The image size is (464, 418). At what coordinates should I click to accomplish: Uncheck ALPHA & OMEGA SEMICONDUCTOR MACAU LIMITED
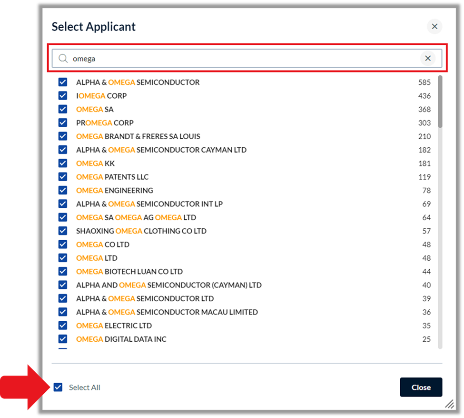tap(63, 312)
